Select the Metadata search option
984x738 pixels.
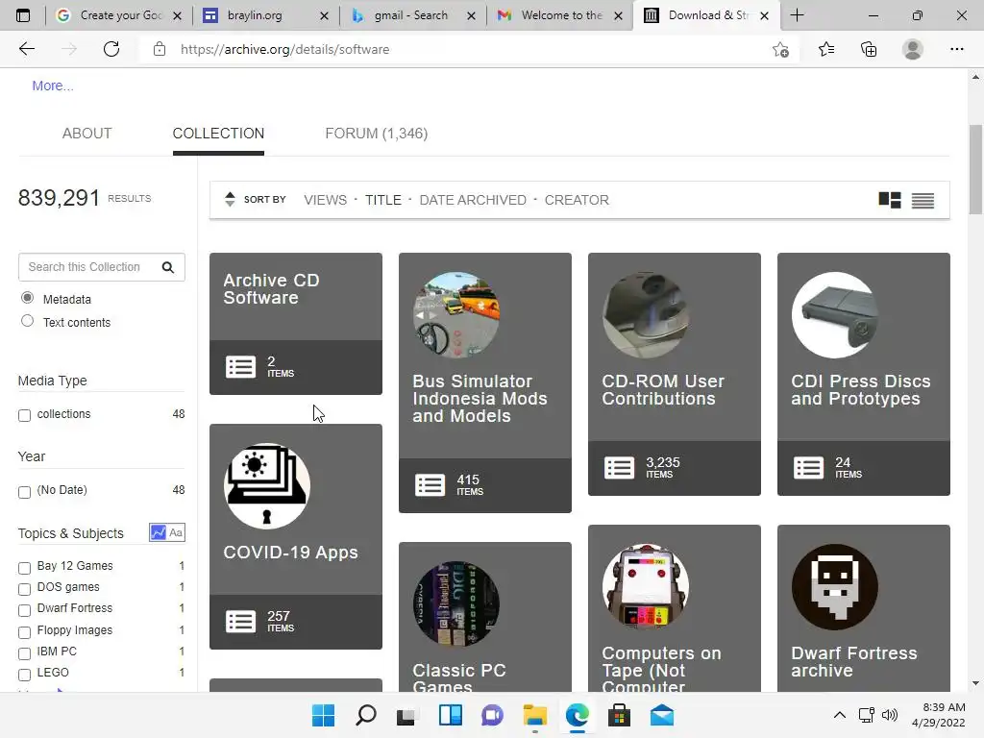(x=27, y=298)
